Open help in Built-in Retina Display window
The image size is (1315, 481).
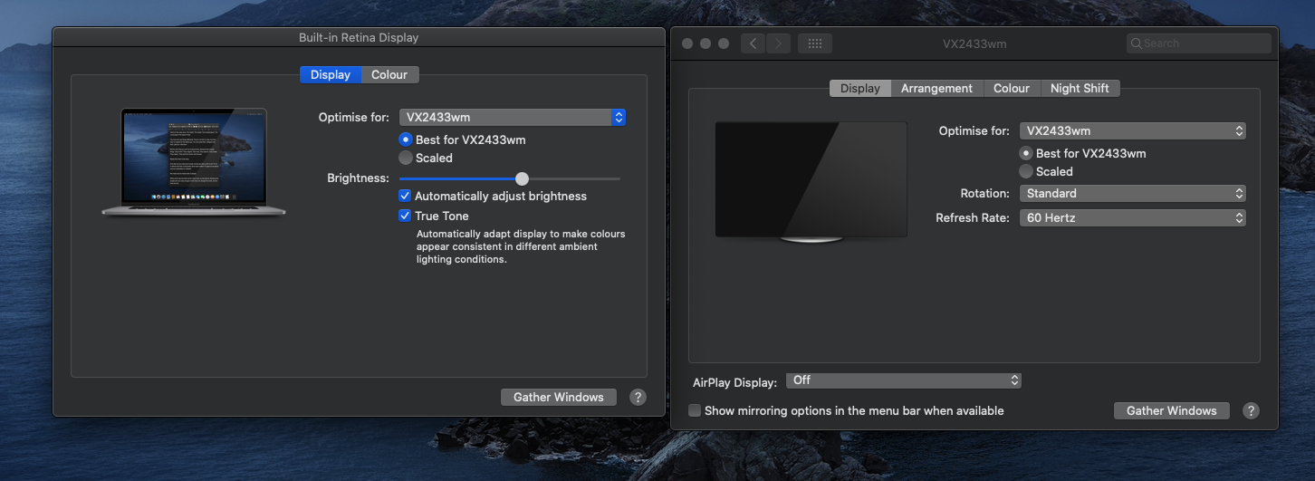[x=638, y=397]
